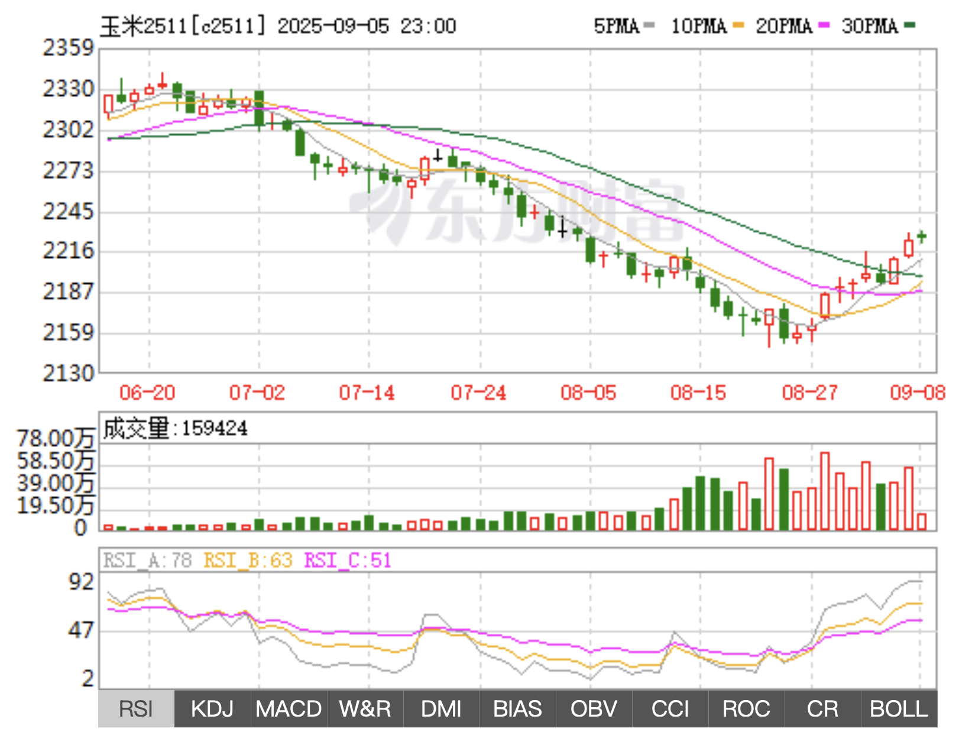The height and width of the screenshot is (745, 959).
Task: Show the DMI indicator
Action: [441, 708]
